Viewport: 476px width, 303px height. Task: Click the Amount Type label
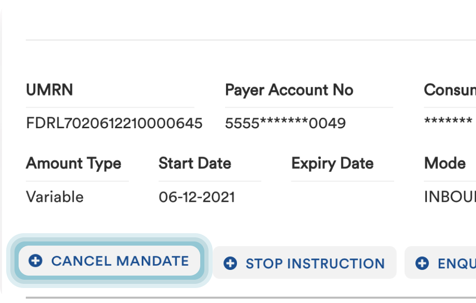[x=73, y=163]
